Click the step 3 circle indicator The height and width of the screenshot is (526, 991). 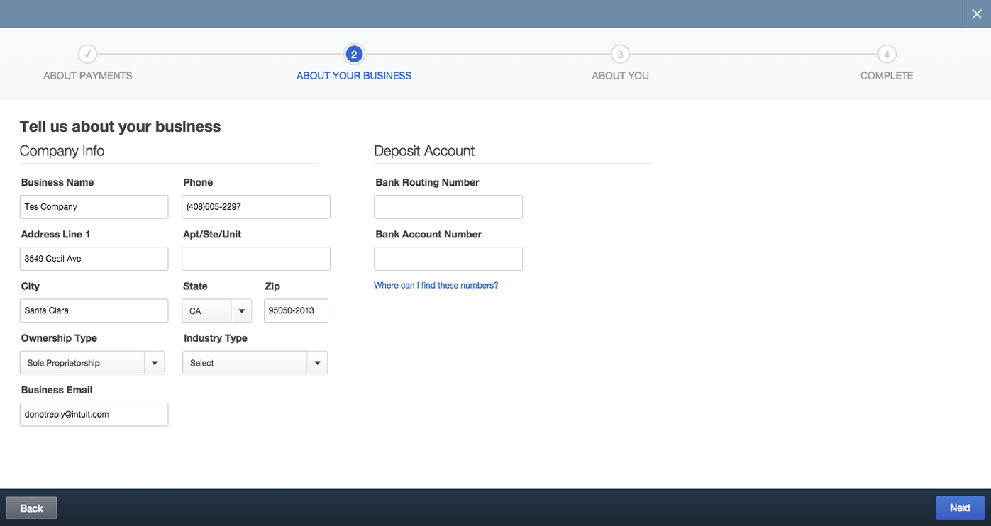pyautogui.click(x=620, y=54)
